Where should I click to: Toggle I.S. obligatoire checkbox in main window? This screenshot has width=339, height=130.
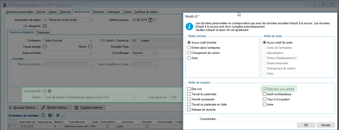[x=45, y=26]
